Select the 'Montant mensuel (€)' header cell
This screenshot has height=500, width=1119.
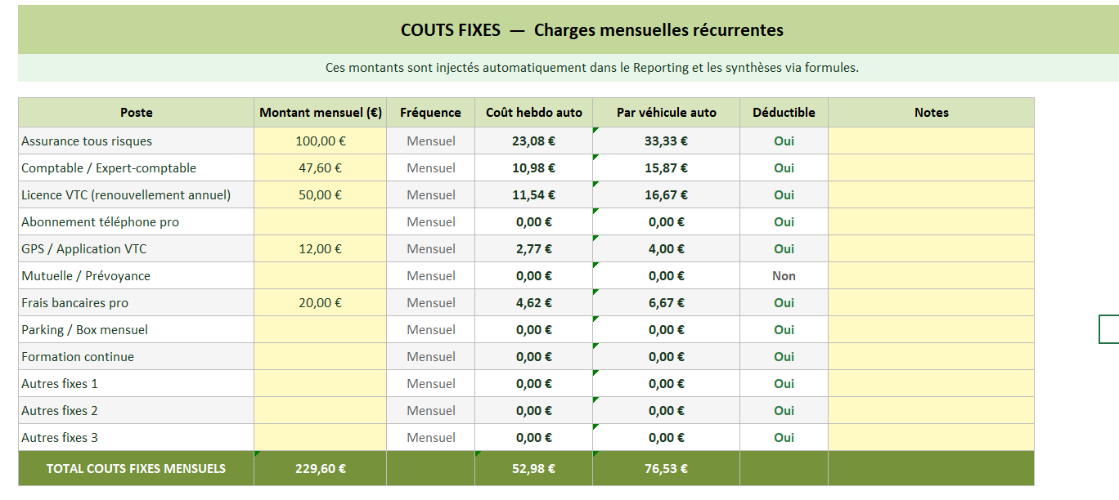[321, 113]
